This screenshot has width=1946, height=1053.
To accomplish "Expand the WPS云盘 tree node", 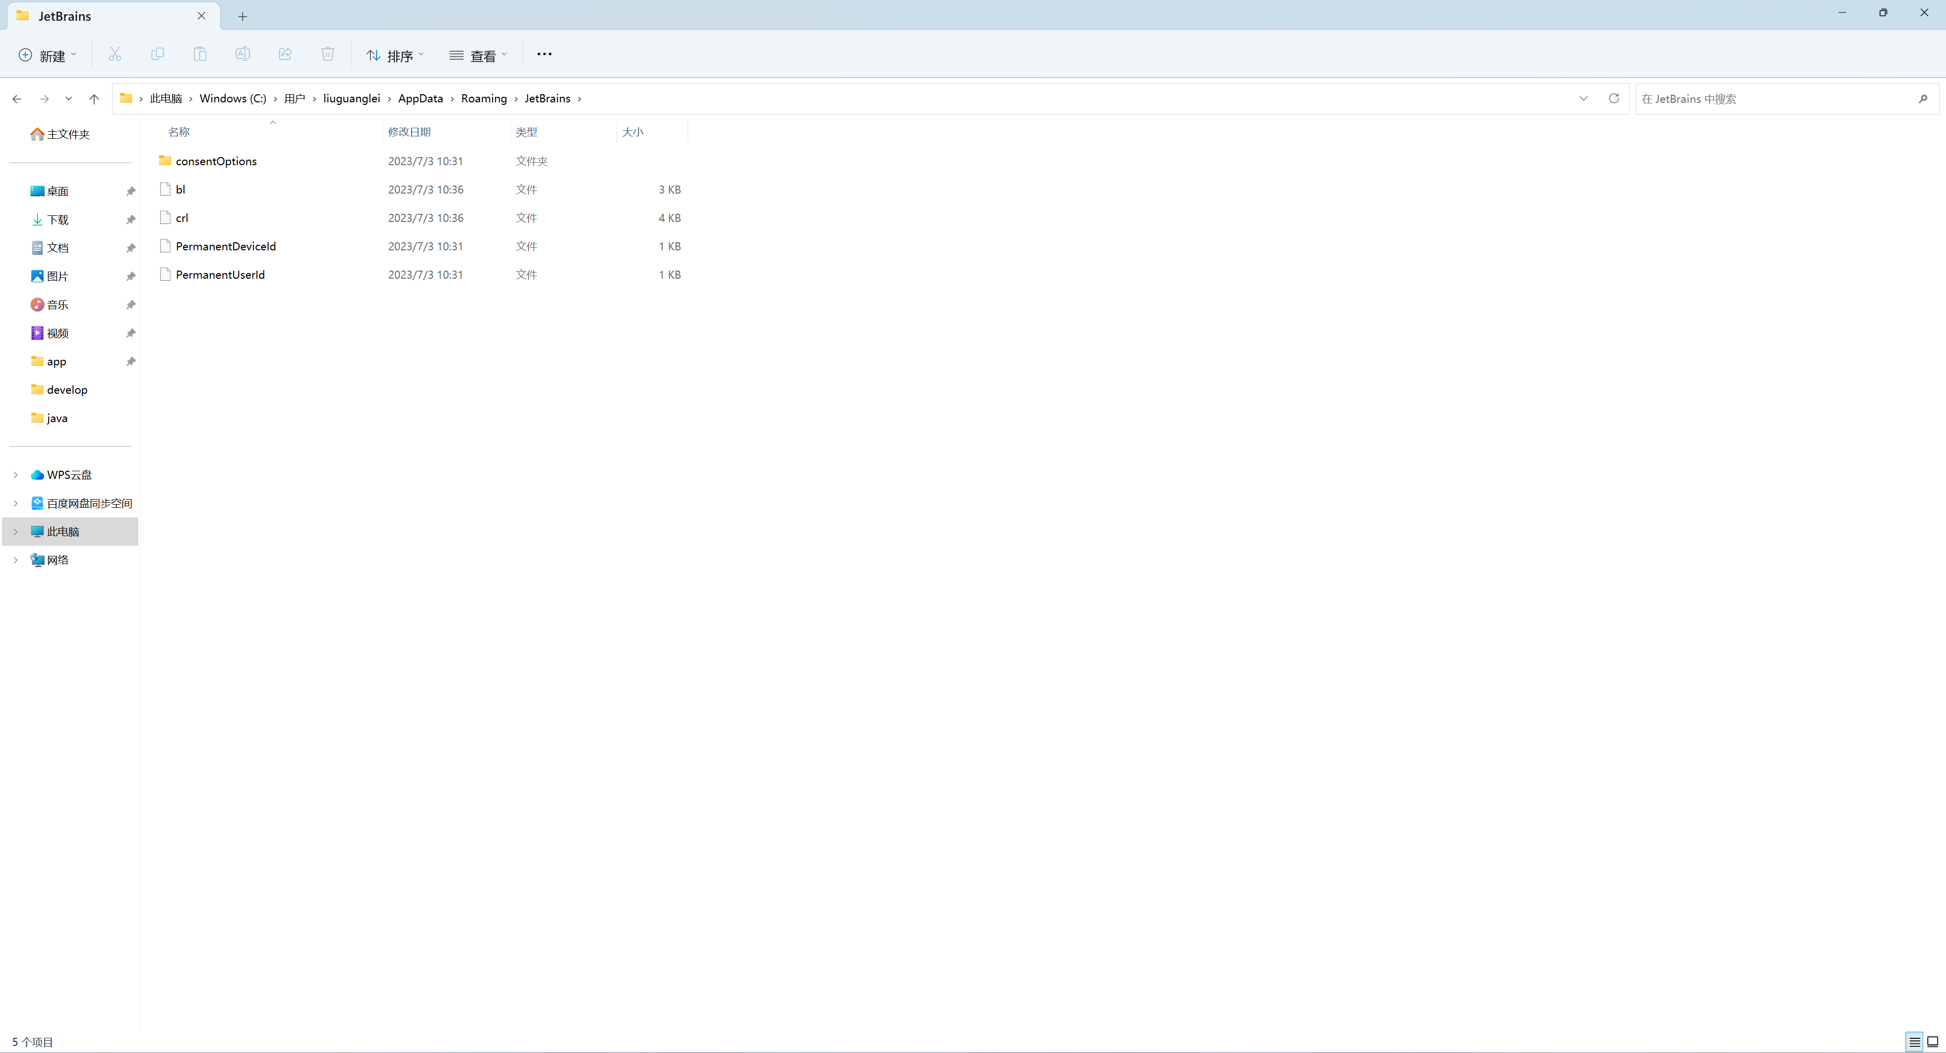I will (x=15, y=474).
